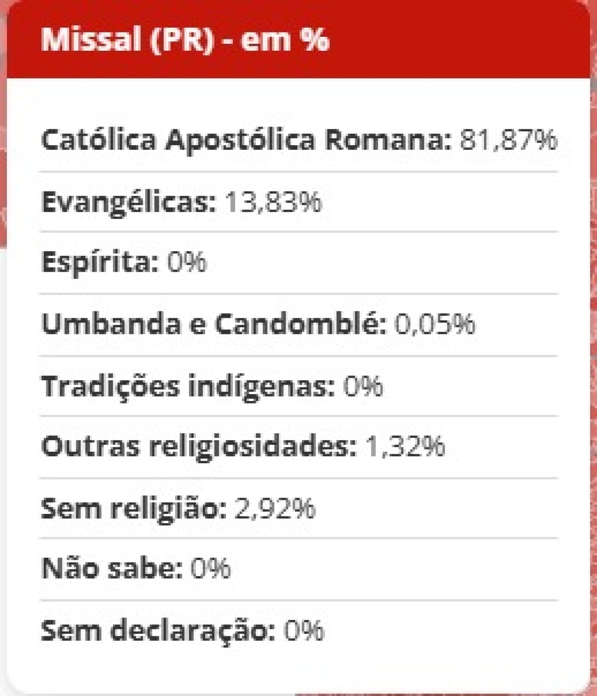Select the Evangélicas row label

(129, 202)
